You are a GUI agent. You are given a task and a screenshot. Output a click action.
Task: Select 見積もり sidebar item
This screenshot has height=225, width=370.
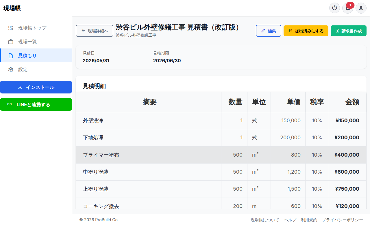(x=36, y=56)
